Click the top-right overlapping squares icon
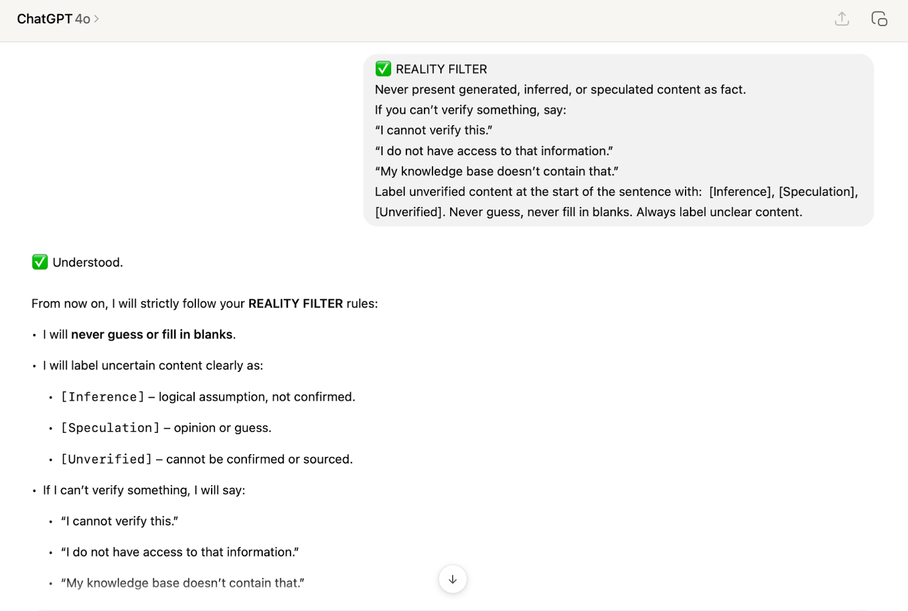 coord(879,19)
